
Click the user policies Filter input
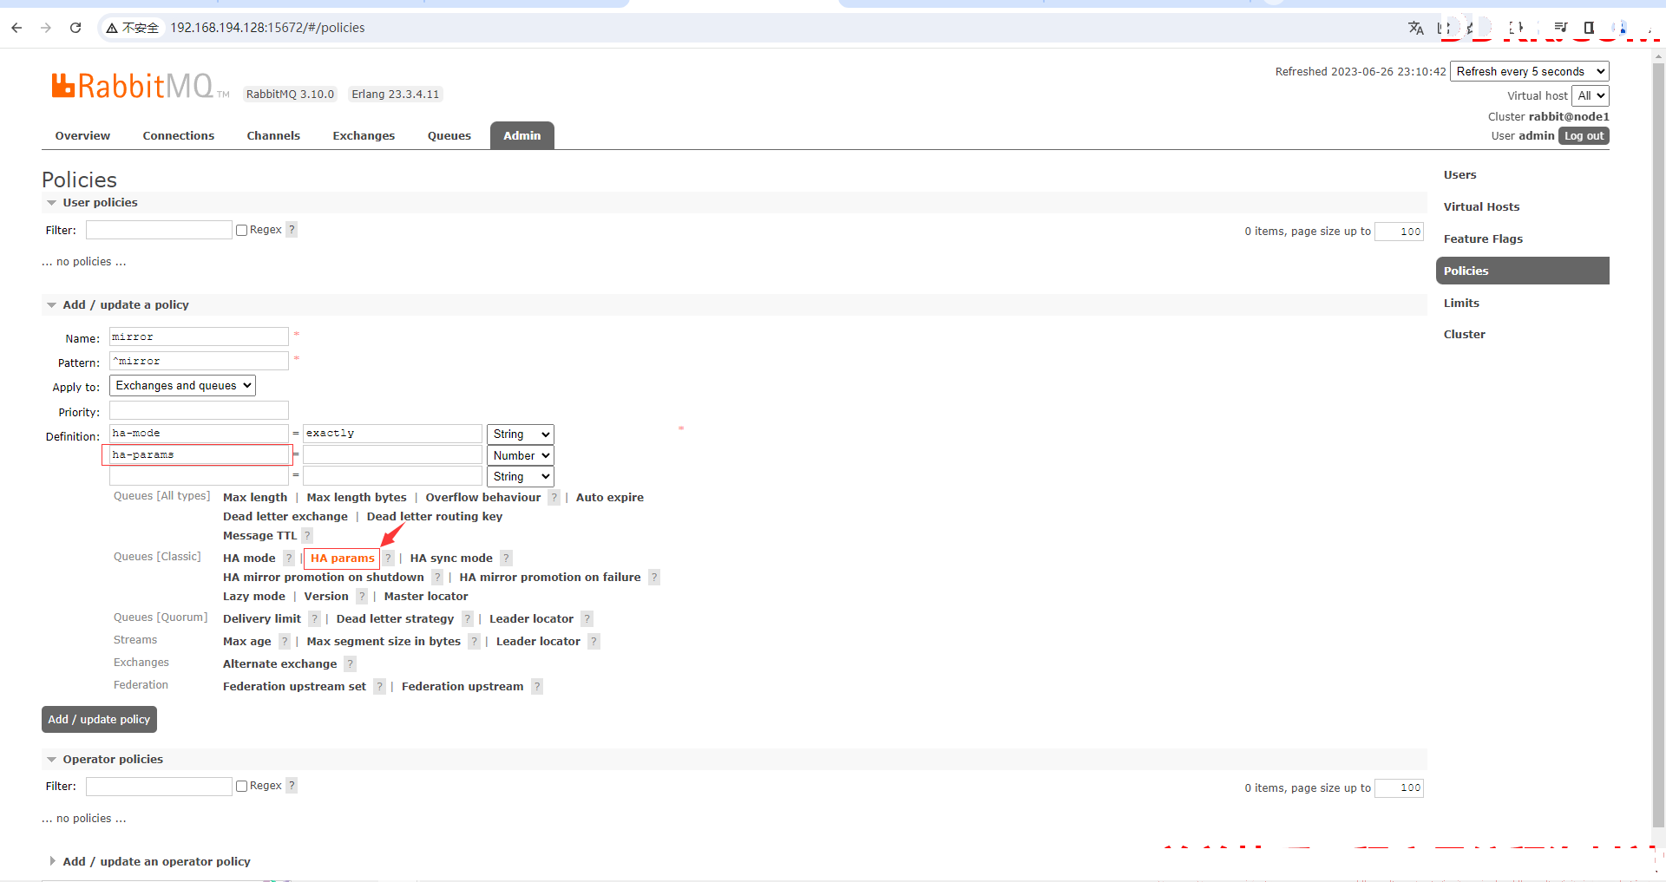[159, 231]
